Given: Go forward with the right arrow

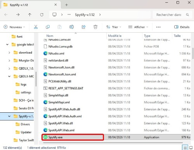Looking at the screenshot, I should point(18,15).
